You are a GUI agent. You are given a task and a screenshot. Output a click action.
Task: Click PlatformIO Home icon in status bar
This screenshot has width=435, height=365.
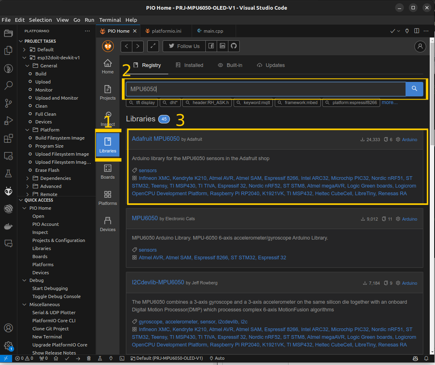pyautogui.click(x=56, y=358)
